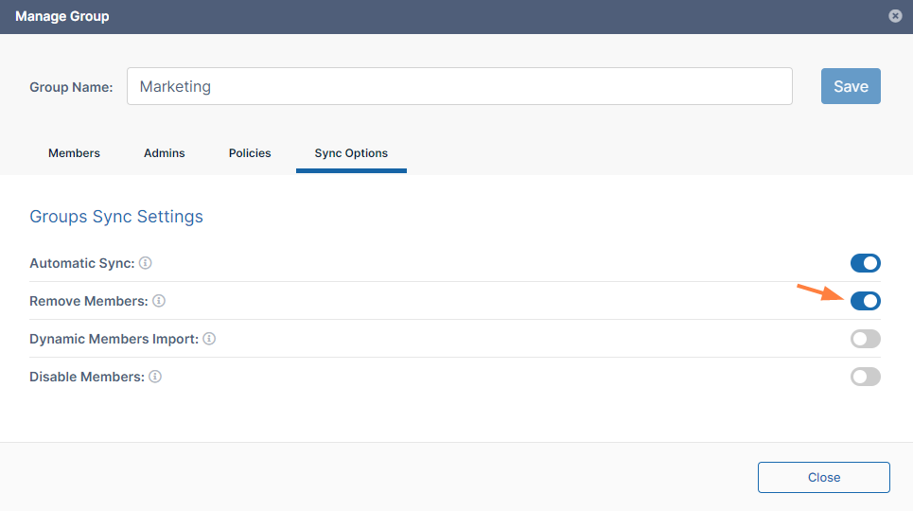913x511 pixels.
Task: Turn on the Disable Members toggle
Action: [865, 377]
